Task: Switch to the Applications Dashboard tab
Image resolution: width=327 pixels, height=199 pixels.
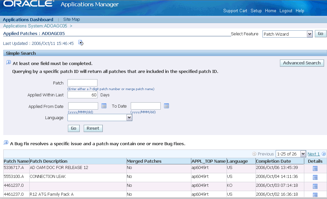Action: 28,19
